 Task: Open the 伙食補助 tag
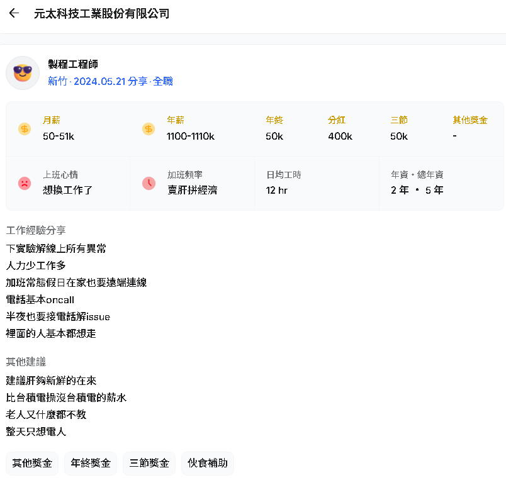click(x=208, y=464)
